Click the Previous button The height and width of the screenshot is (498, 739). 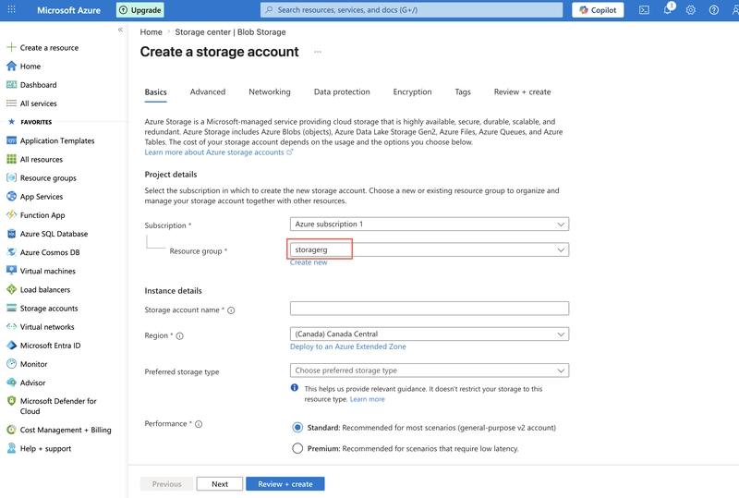(x=167, y=484)
